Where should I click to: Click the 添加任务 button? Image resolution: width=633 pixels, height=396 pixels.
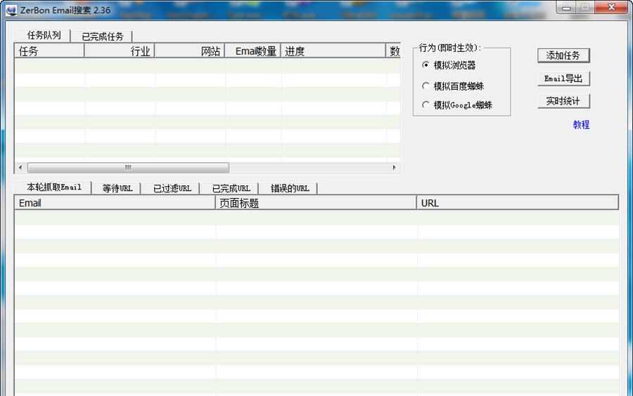point(563,55)
